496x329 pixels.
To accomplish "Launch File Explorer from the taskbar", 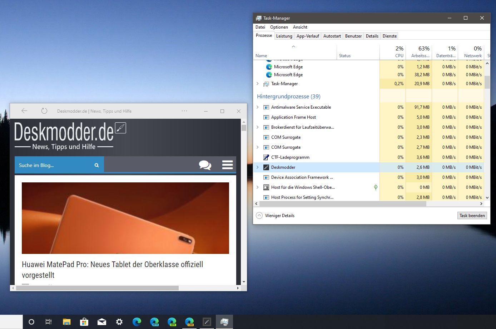I will [x=66, y=322].
